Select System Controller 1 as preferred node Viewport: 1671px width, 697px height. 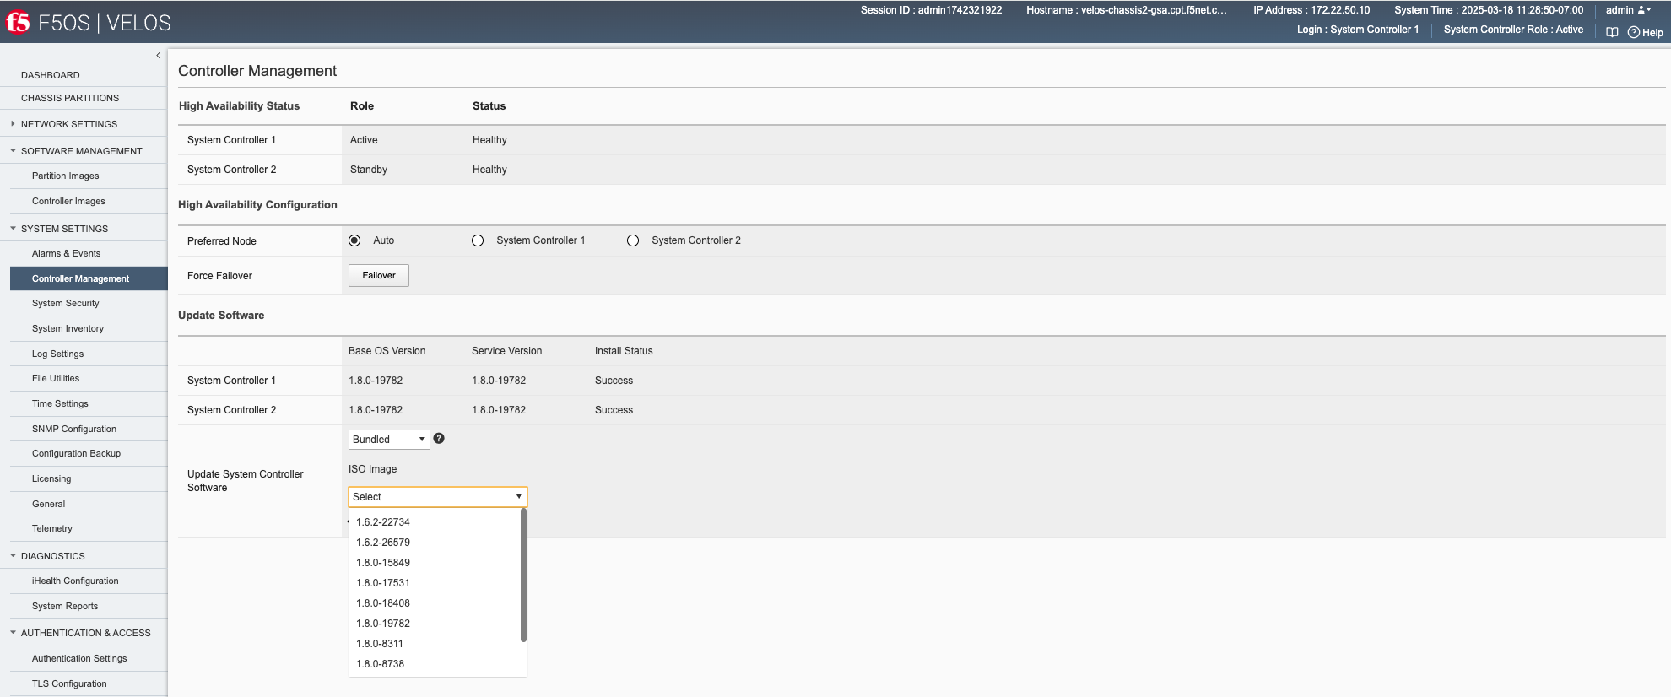click(x=478, y=240)
